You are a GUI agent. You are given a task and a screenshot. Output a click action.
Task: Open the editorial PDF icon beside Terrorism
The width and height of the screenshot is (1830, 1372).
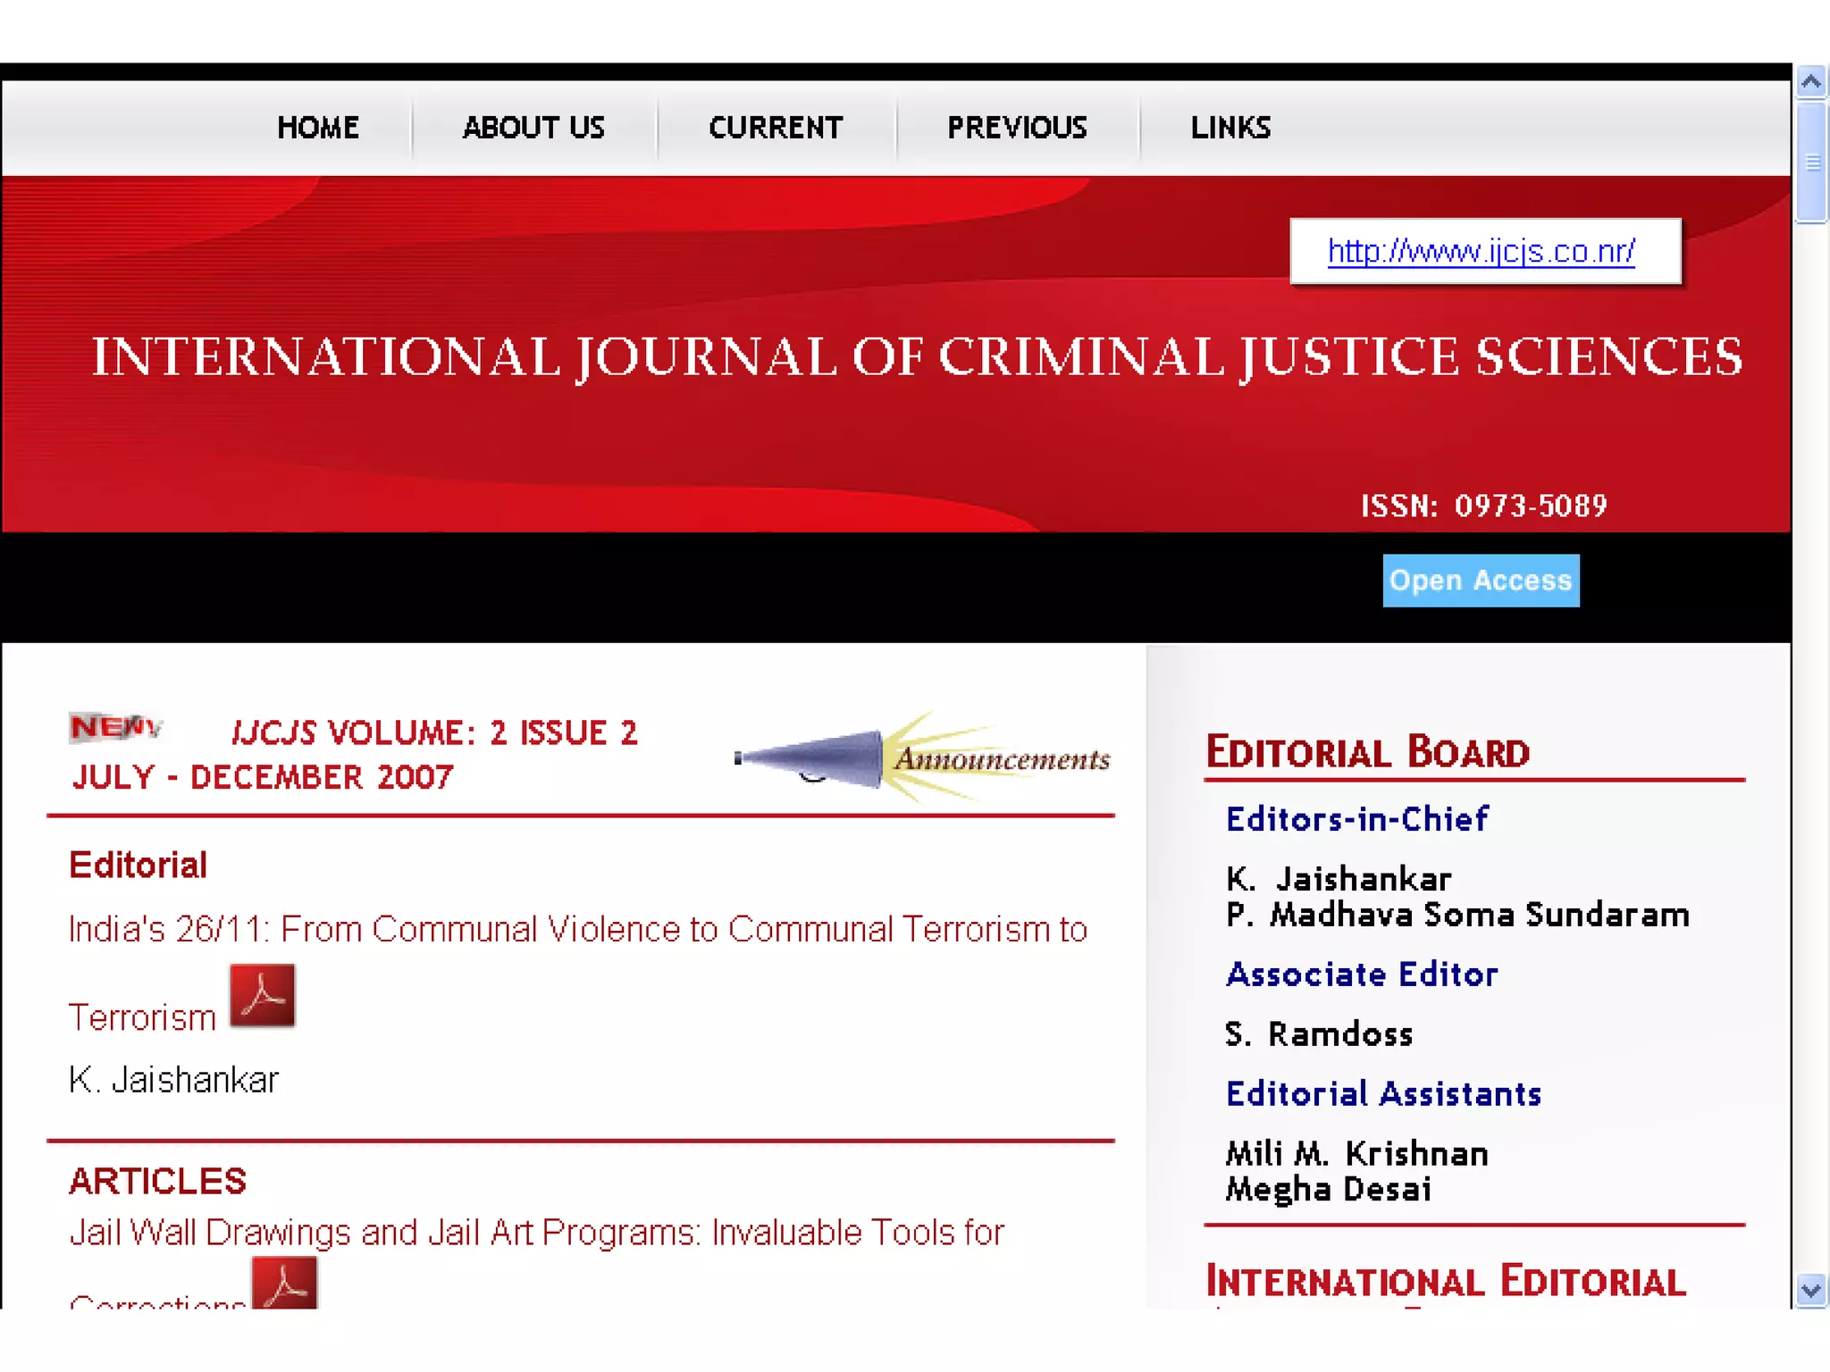(x=262, y=995)
